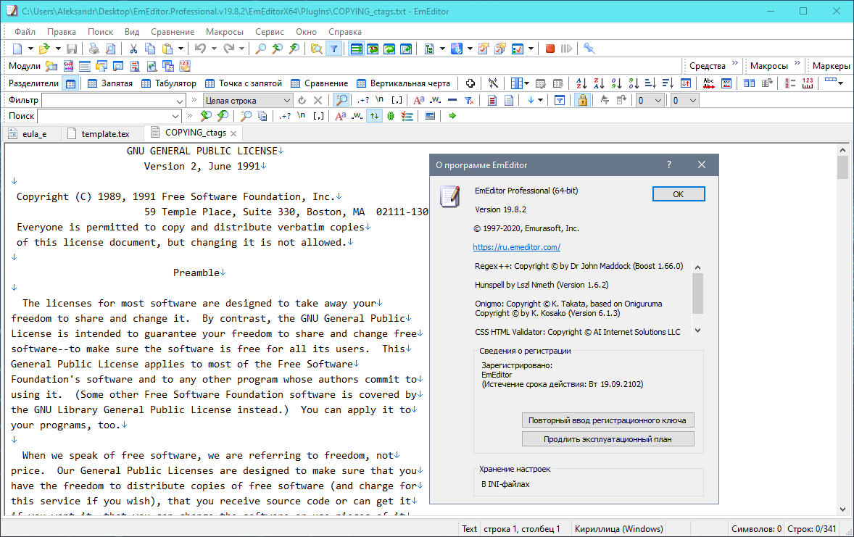Close the О программе EmEditor dialog
Screen dimensions: 854x537
(702, 165)
